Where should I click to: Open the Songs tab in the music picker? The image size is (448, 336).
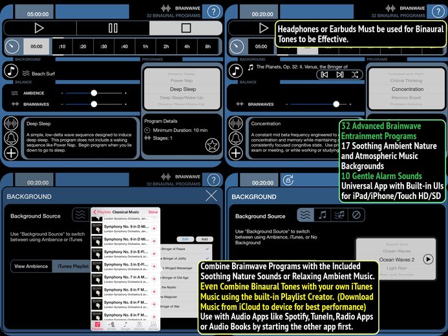pos(125,326)
